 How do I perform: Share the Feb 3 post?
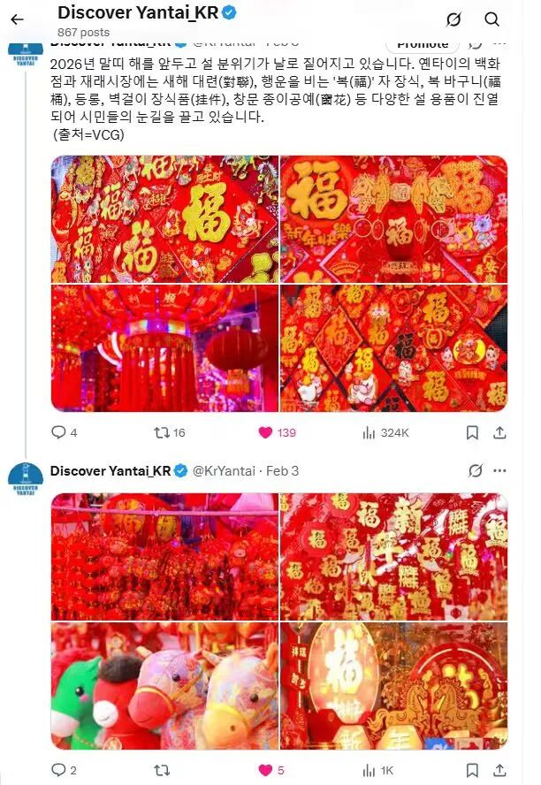coord(499,770)
